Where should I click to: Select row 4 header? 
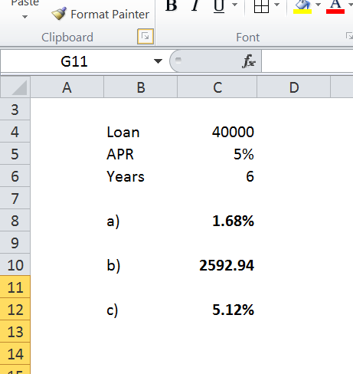(x=15, y=132)
